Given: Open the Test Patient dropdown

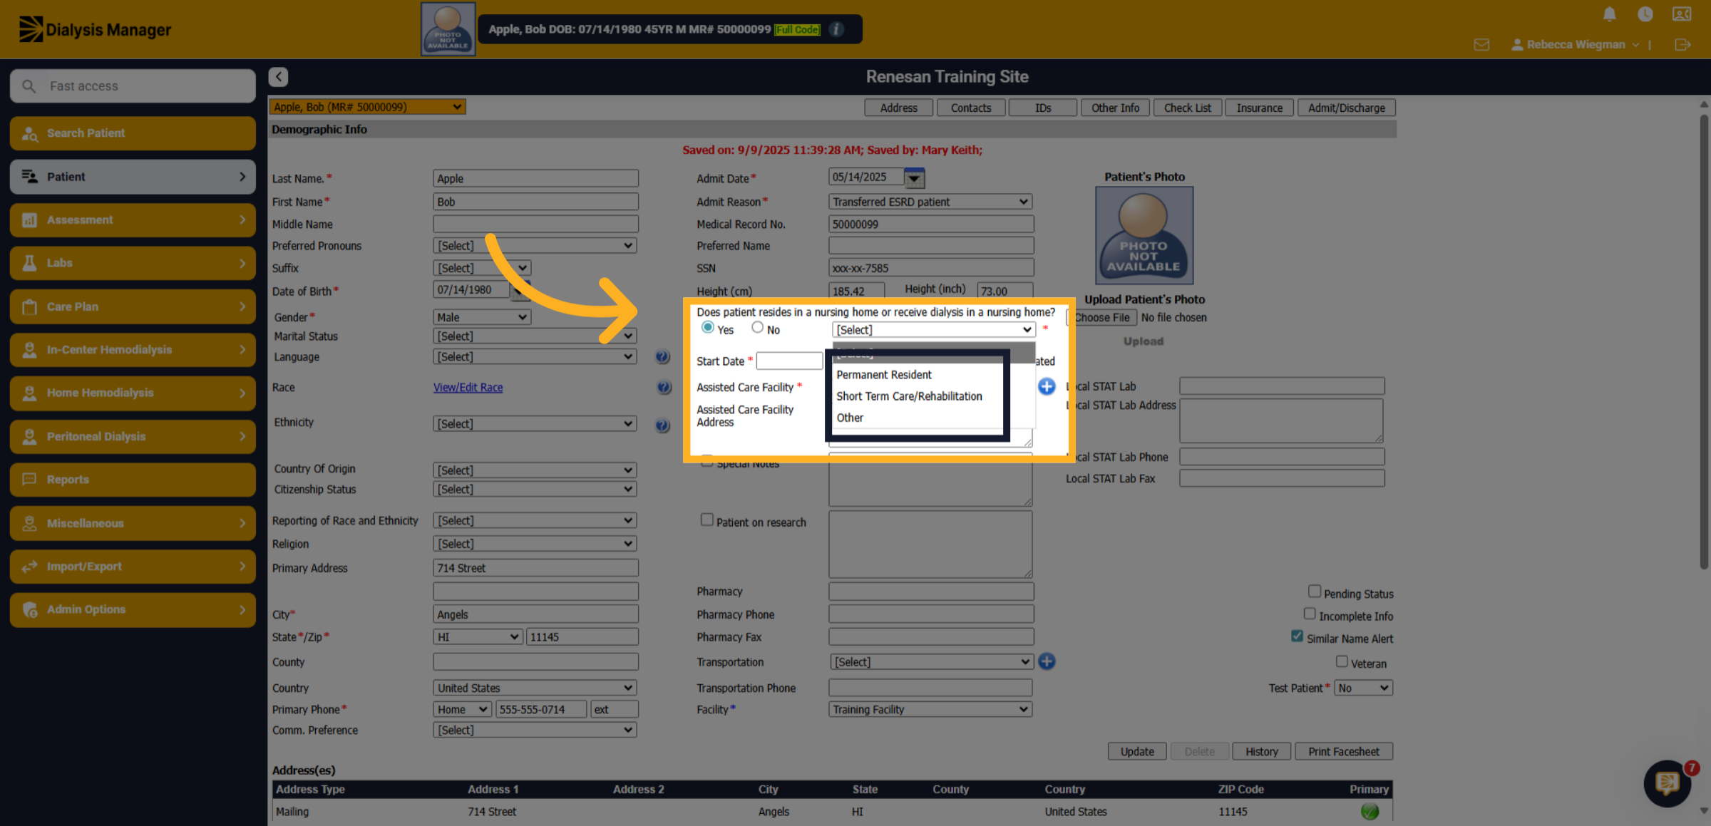Looking at the screenshot, I should click(x=1363, y=688).
